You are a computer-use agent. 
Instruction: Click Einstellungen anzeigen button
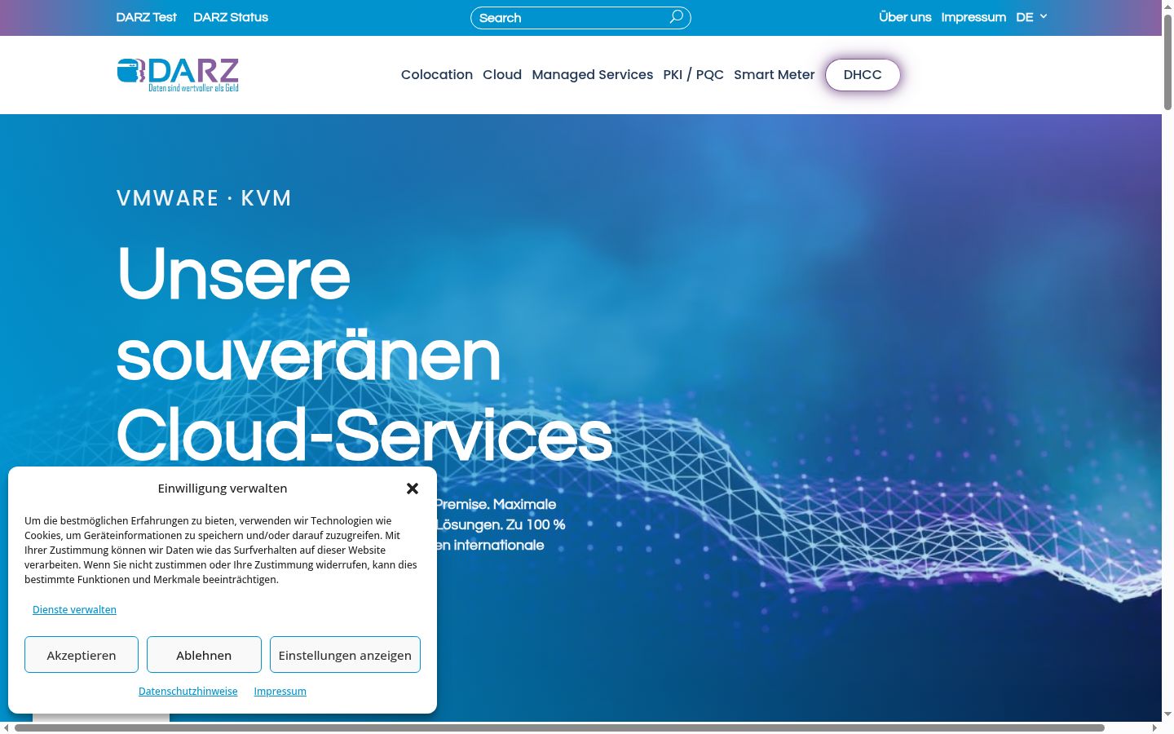[345, 655]
